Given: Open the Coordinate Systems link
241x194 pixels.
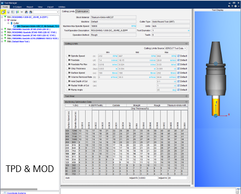Looking at the screenshot, I should pos(16,193).
